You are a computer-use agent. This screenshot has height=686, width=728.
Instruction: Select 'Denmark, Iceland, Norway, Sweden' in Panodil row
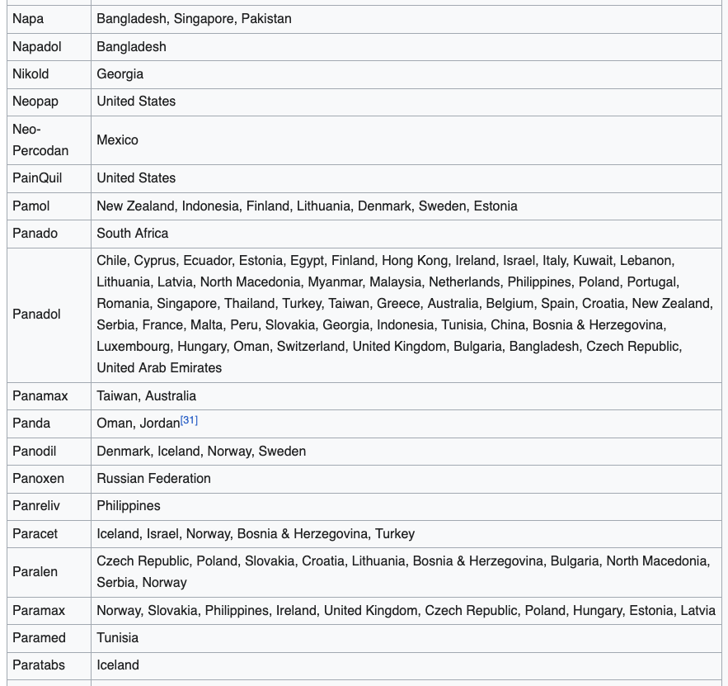coord(201,452)
